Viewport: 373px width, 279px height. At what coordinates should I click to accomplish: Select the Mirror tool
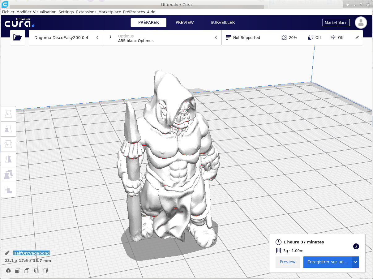coord(8,159)
